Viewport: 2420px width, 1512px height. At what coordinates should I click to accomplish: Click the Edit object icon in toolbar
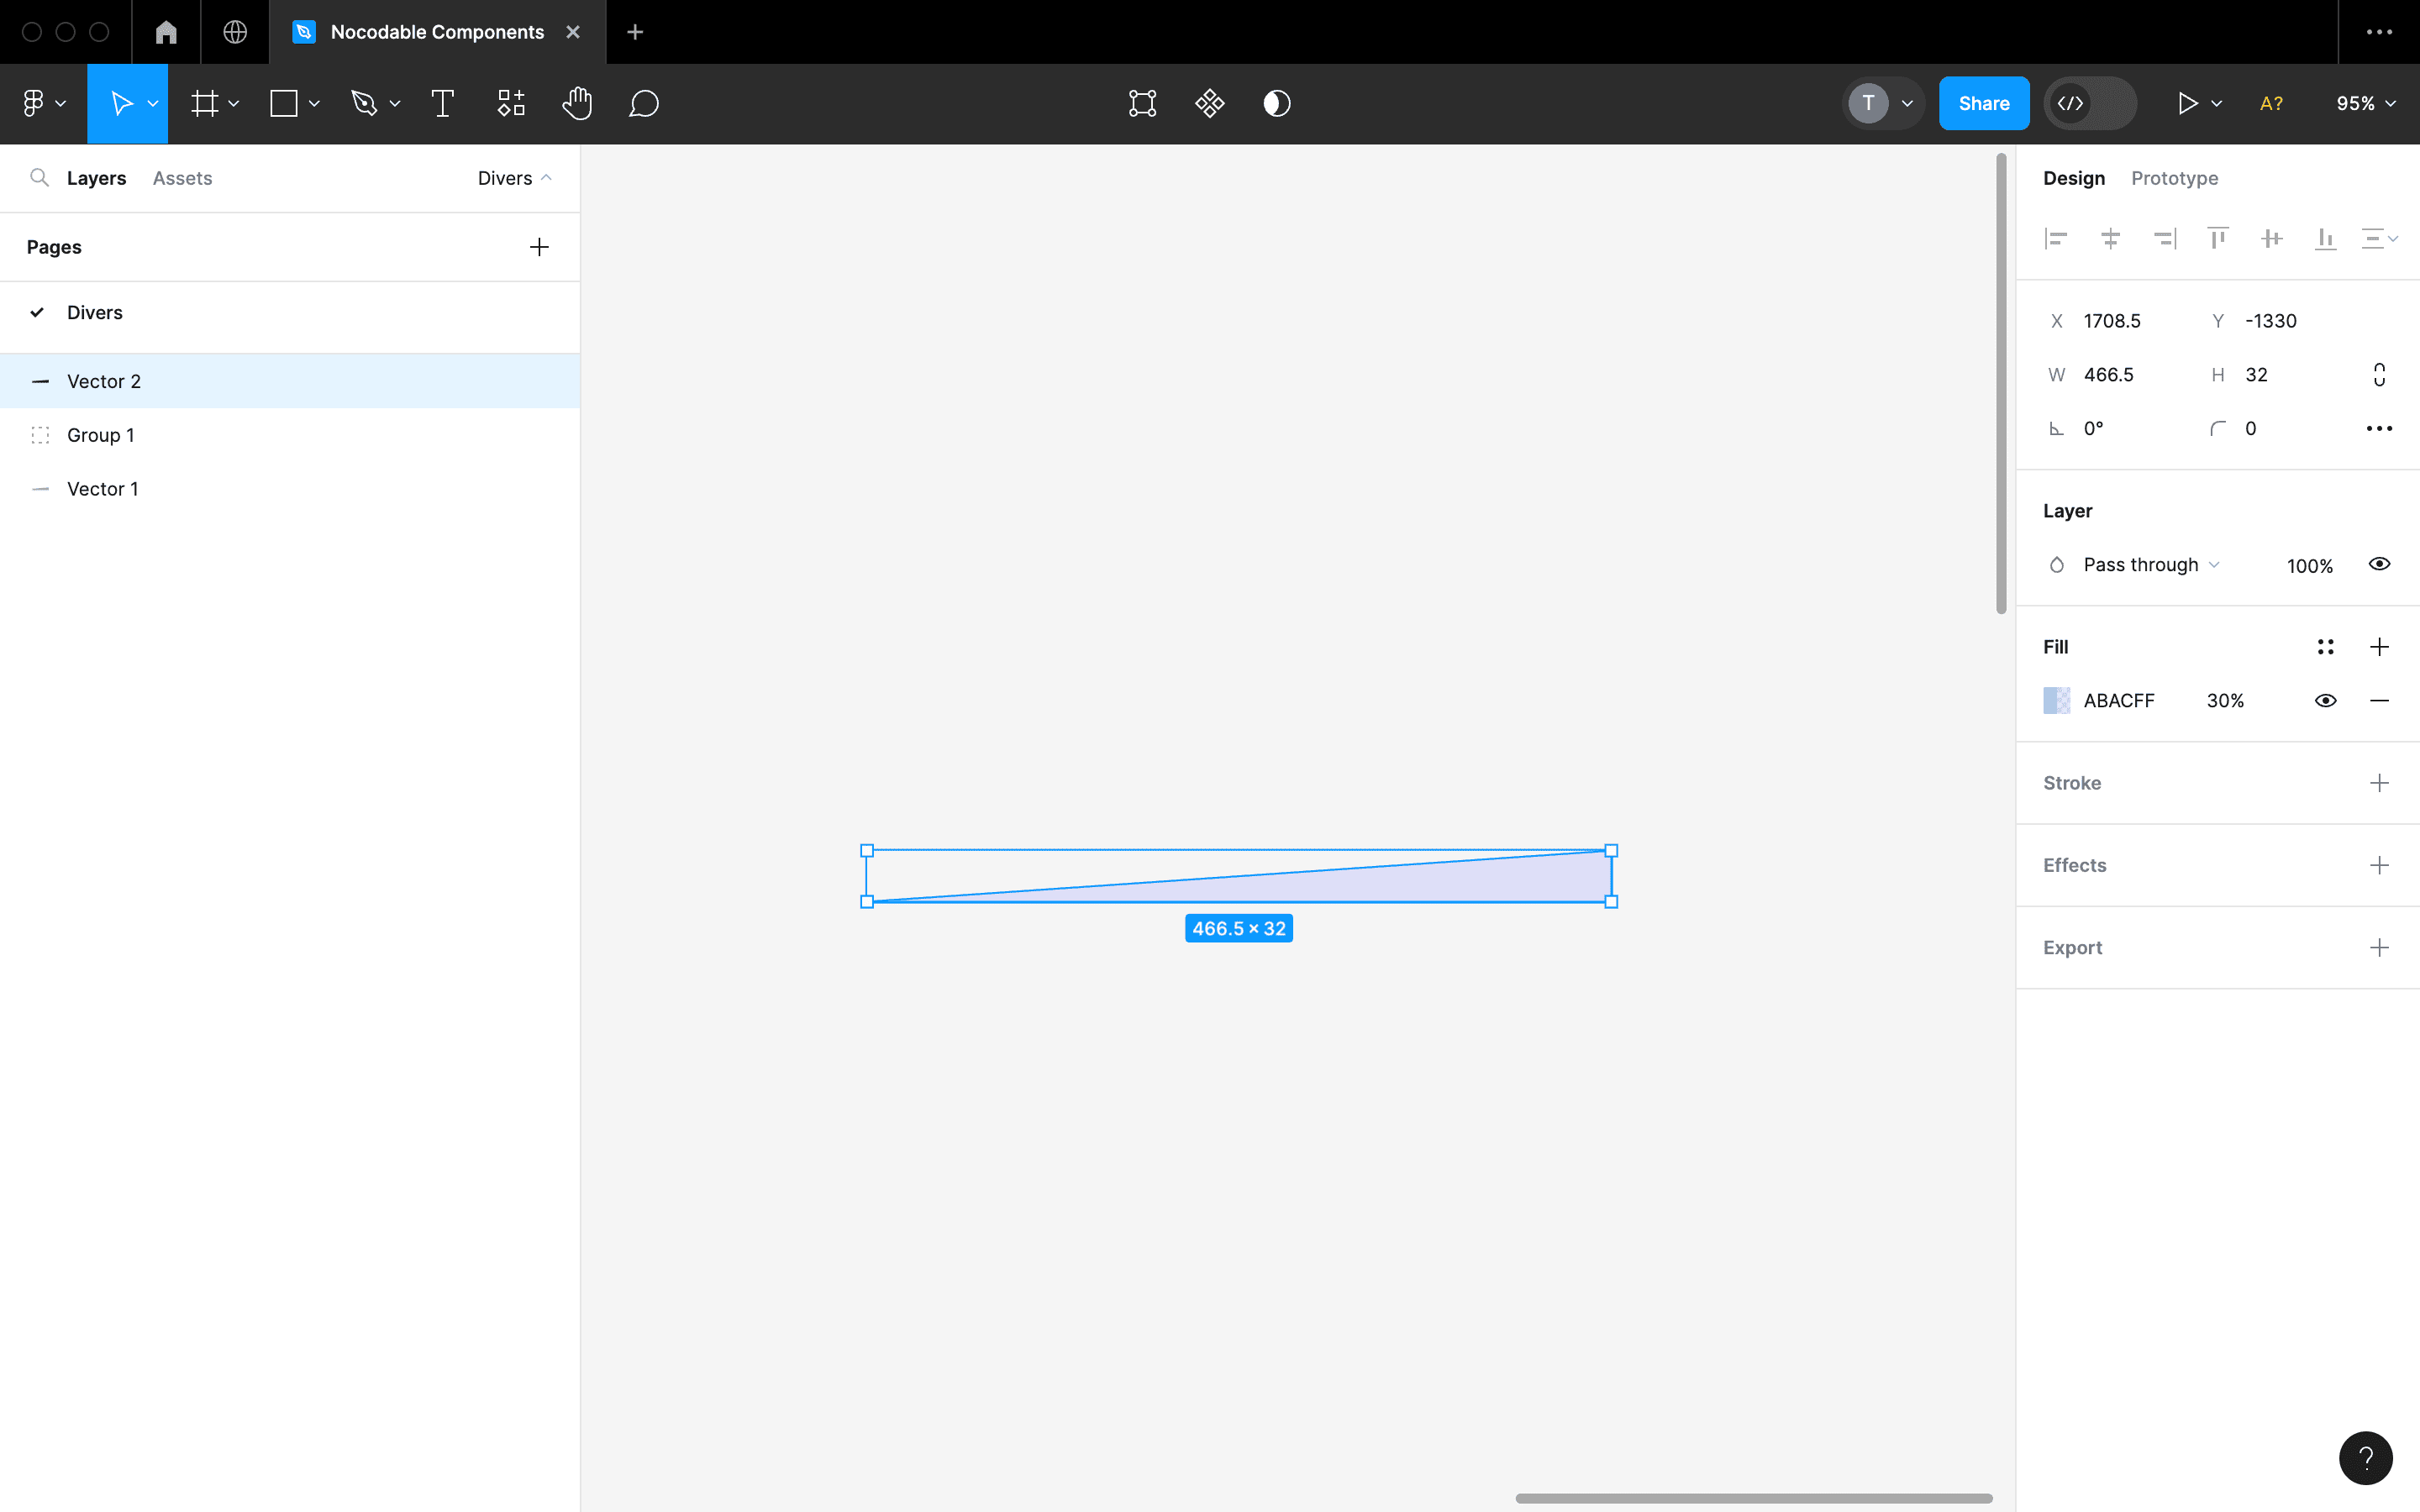tap(1142, 103)
